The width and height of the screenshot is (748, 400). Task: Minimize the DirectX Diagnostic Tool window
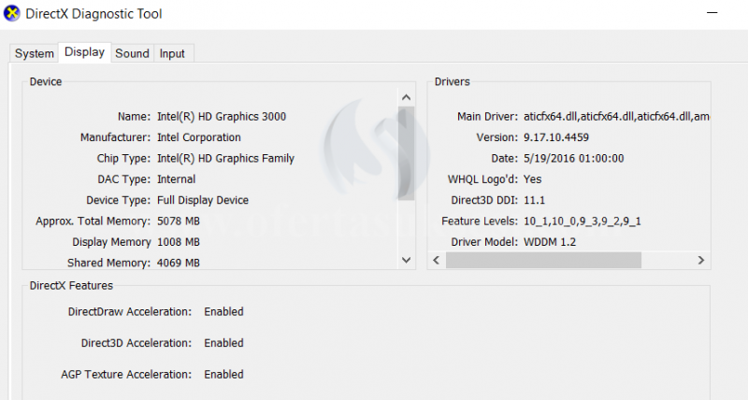712,13
